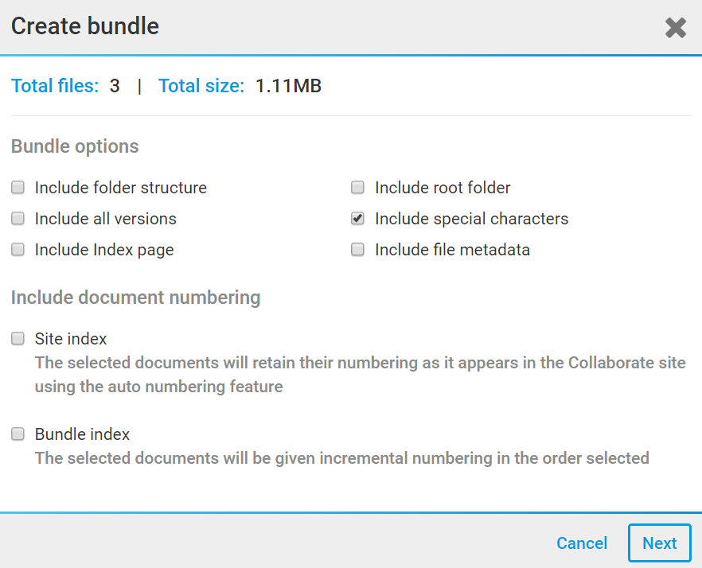Tick the Include all versions checkbox
The width and height of the screenshot is (702, 568).
click(18, 219)
